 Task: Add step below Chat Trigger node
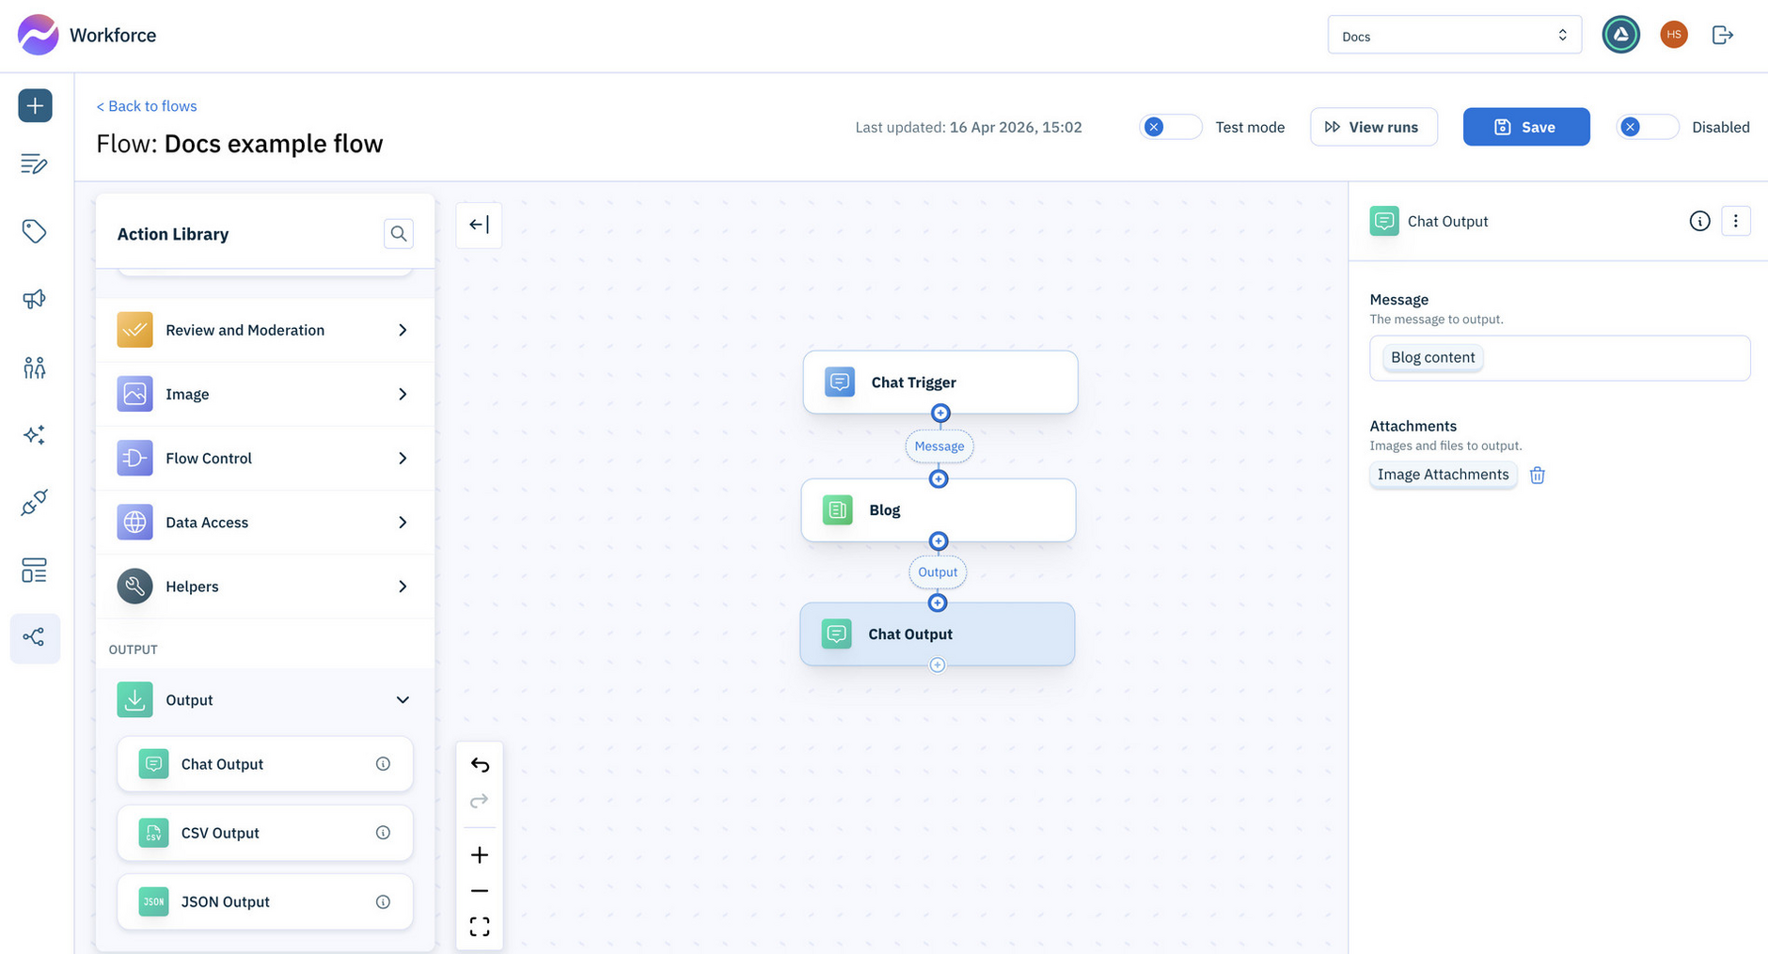[x=940, y=414]
